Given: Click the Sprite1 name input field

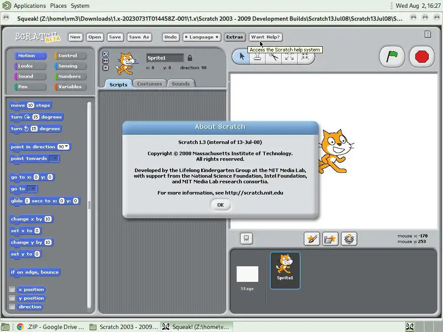Looking at the screenshot, I should coord(165,58).
